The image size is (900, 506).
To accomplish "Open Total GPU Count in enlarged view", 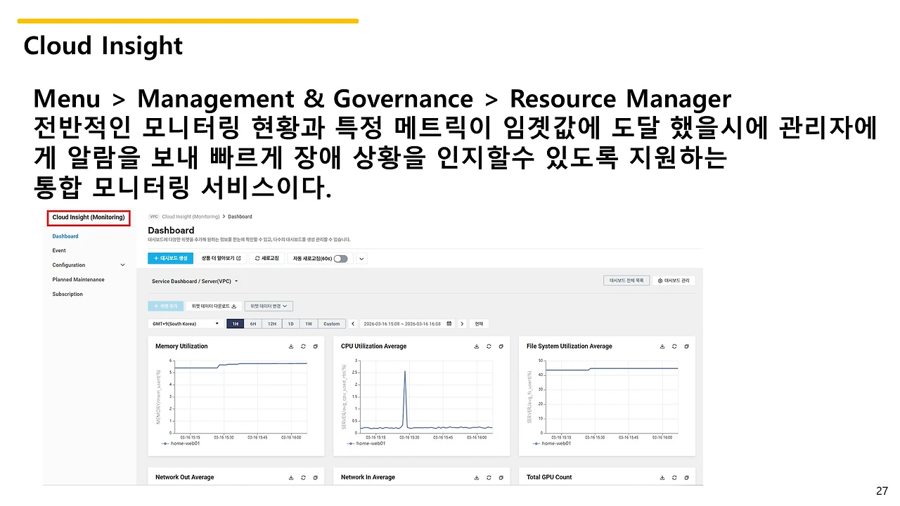I will [687, 477].
